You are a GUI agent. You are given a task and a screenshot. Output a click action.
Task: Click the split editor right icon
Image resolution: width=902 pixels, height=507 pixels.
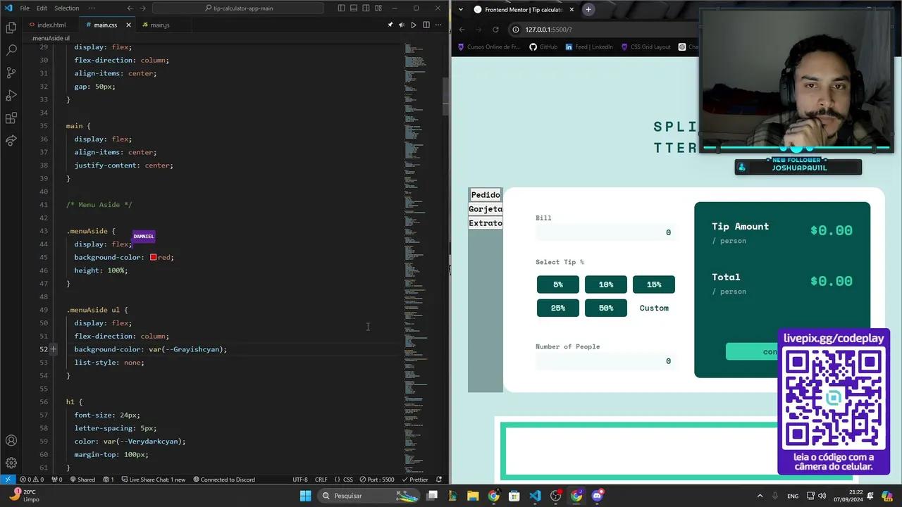426,25
